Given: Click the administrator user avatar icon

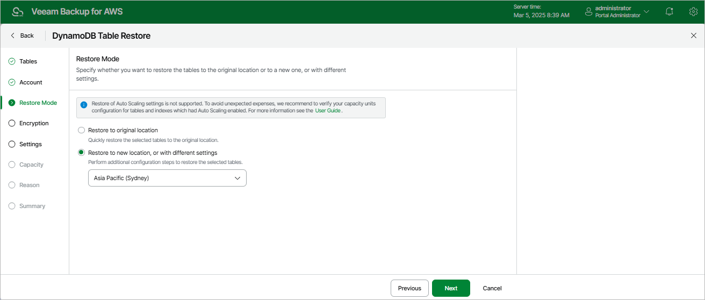Looking at the screenshot, I should click(x=588, y=12).
